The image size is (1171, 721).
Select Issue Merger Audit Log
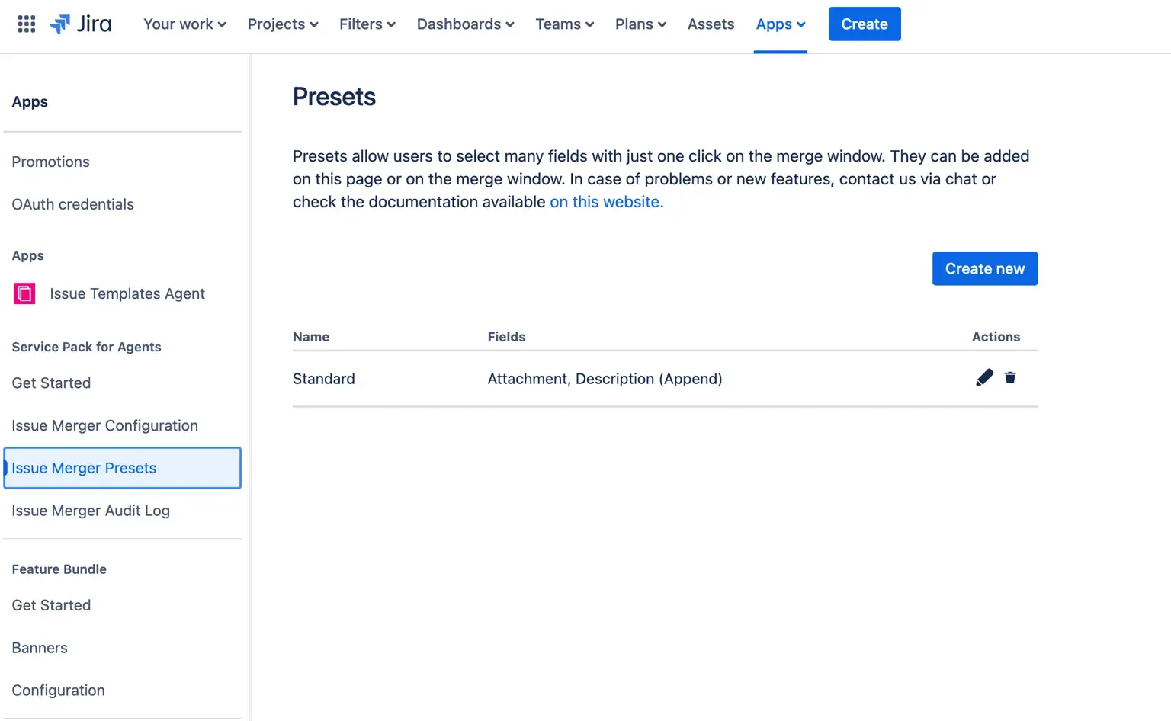(91, 511)
